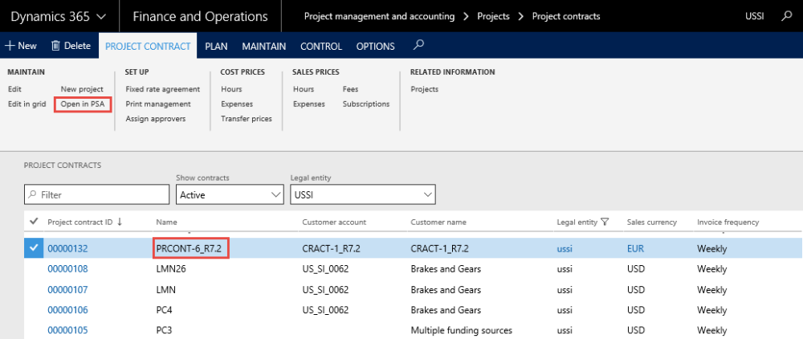Click into the Filter text field
803x339 pixels.
point(100,194)
